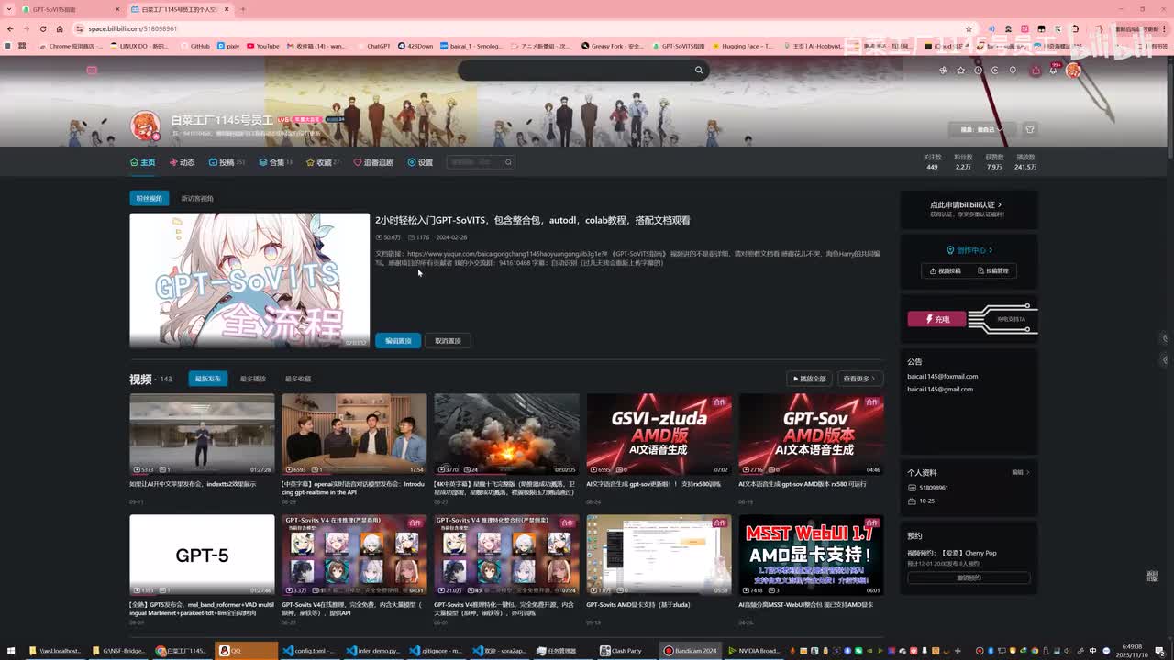Open the 2小时轻松入门GPT-SoVITS video title

point(533,220)
